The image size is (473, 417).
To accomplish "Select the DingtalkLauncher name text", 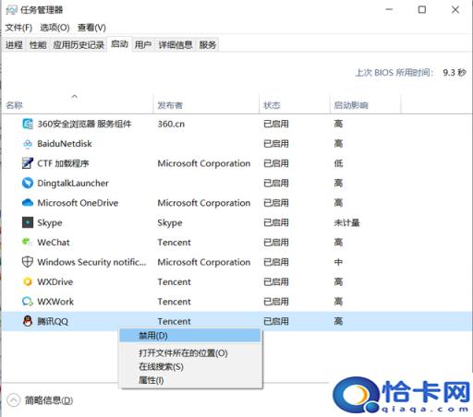I will pos(73,184).
